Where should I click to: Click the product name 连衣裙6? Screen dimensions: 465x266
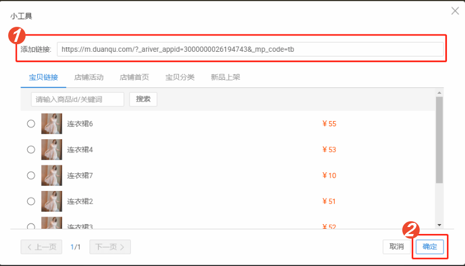point(80,124)
